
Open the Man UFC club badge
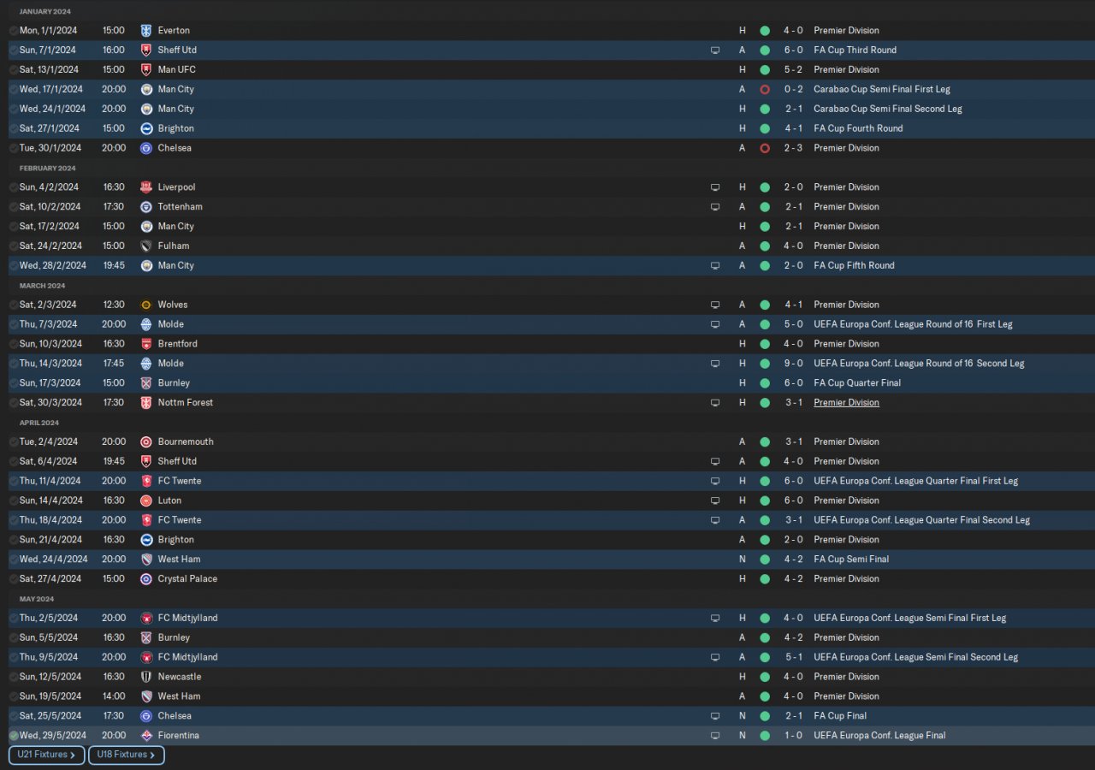click(146, 69)
